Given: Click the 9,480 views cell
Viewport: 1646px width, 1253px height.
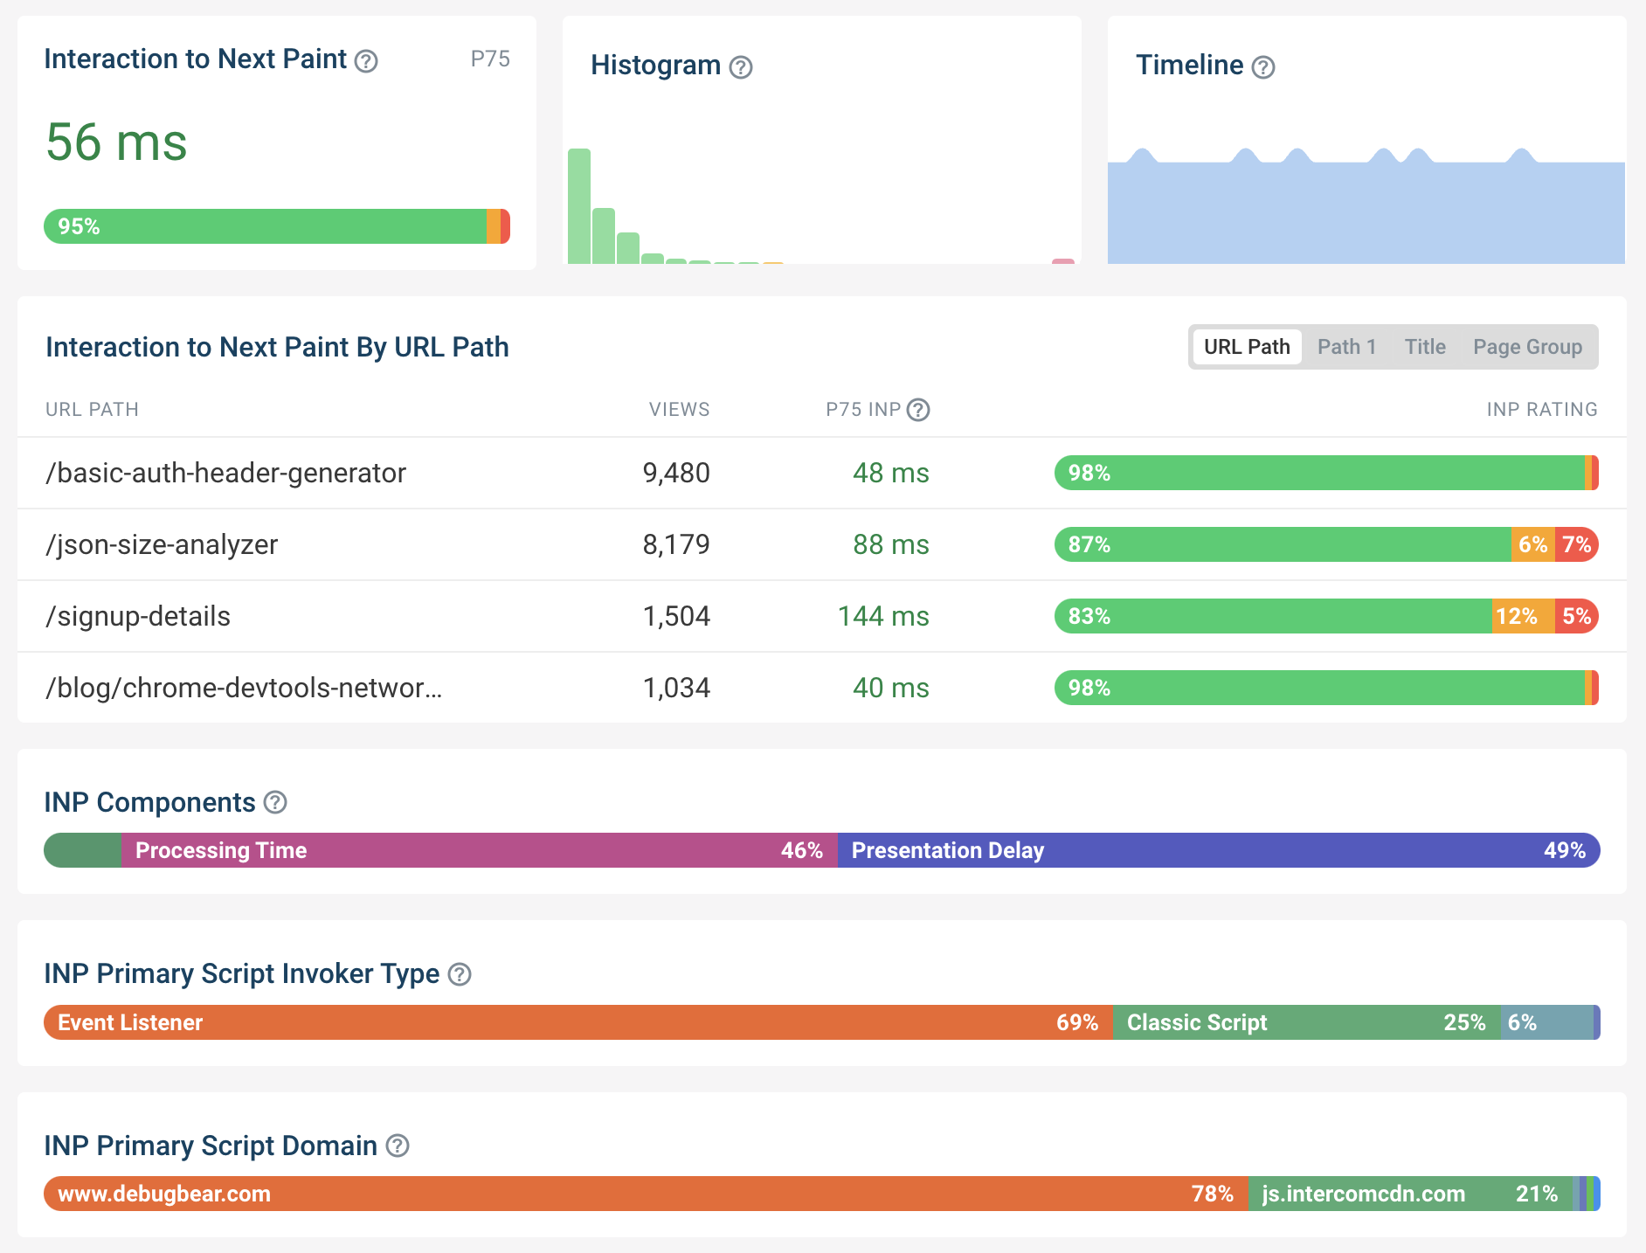Looking at the screenshot, I should (676, 473).
